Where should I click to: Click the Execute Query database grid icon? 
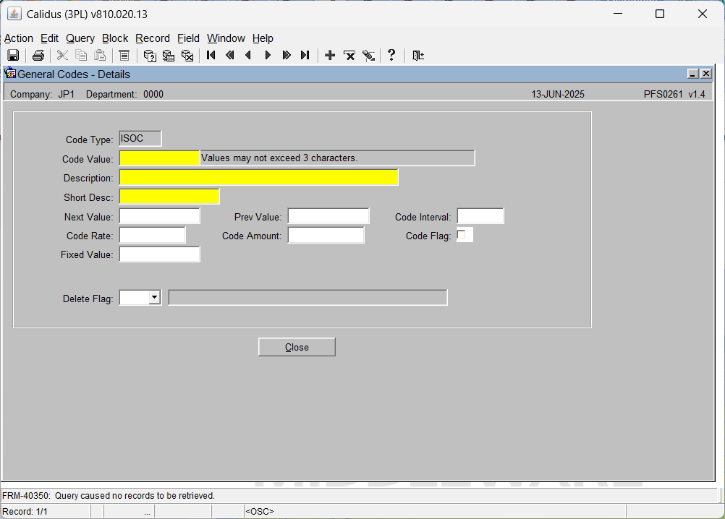coord(169,56)
